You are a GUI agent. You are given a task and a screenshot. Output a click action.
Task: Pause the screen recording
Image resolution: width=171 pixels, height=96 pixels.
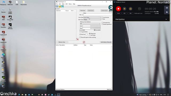point(125,9)
